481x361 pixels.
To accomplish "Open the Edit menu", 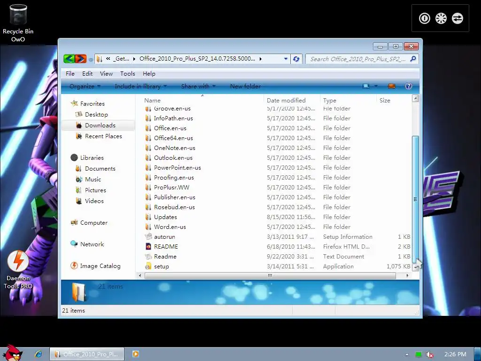I will tap(87, 74).
